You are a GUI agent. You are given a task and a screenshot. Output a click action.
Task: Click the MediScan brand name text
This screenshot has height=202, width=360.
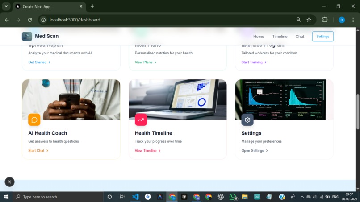tap(46, 36)
